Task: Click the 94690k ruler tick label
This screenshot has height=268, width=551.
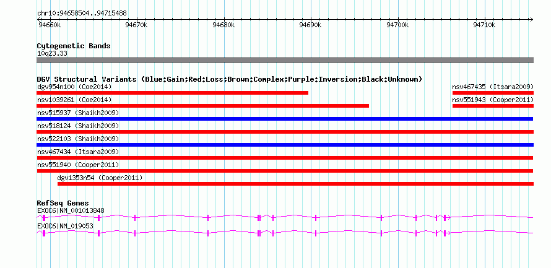Action: 310,25
